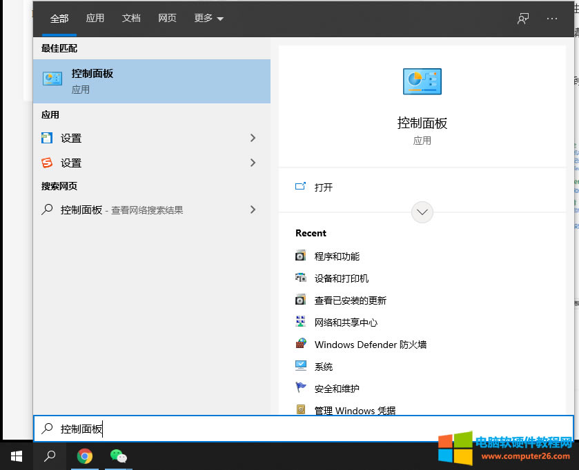Select the 网页 filter tab
Screen dimensions: 579x470
tap(167, 19)
